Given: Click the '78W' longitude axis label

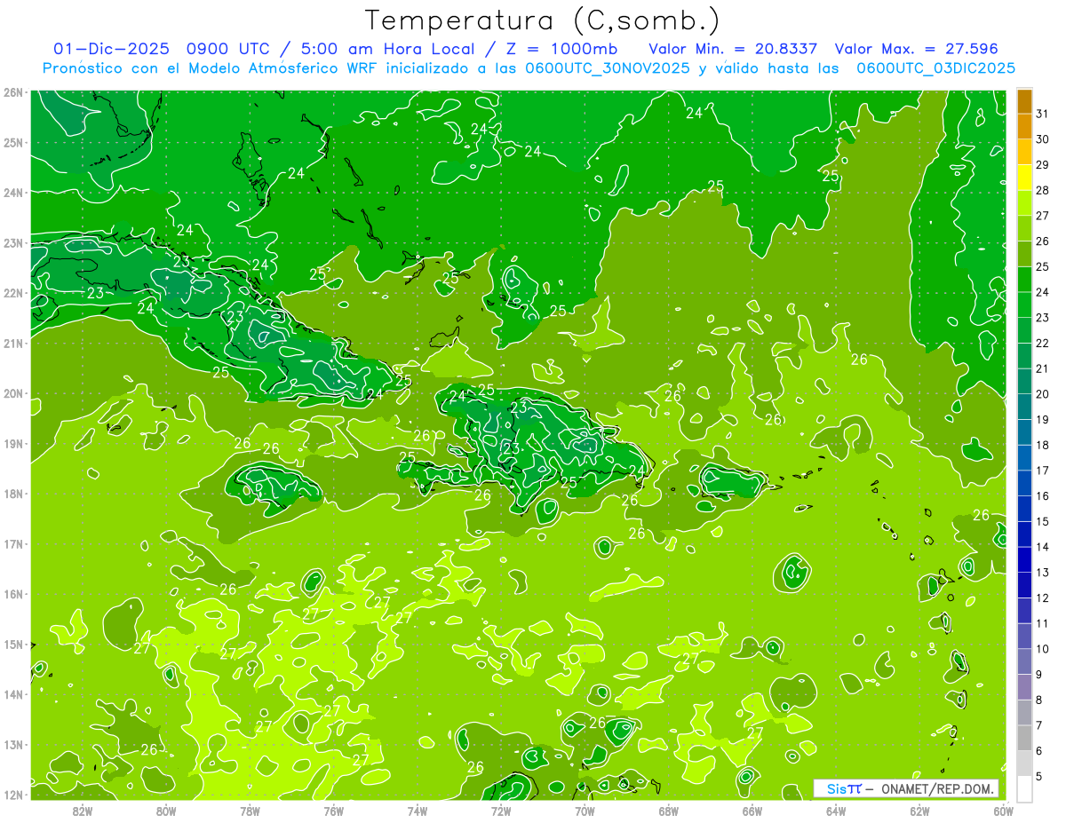Looking at the screenshot, I should pos(250,811).
